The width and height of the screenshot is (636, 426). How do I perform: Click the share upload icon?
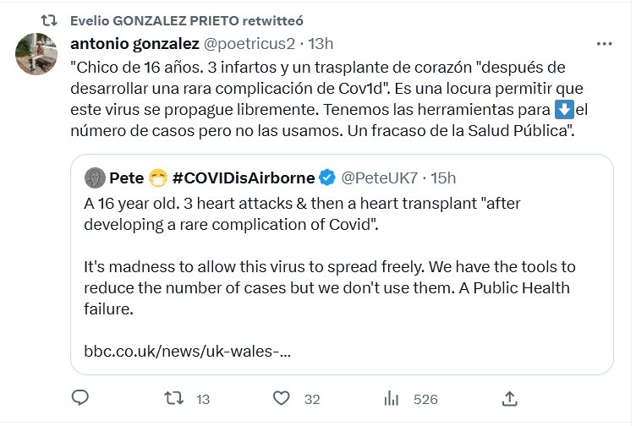[x=509, y=398]
